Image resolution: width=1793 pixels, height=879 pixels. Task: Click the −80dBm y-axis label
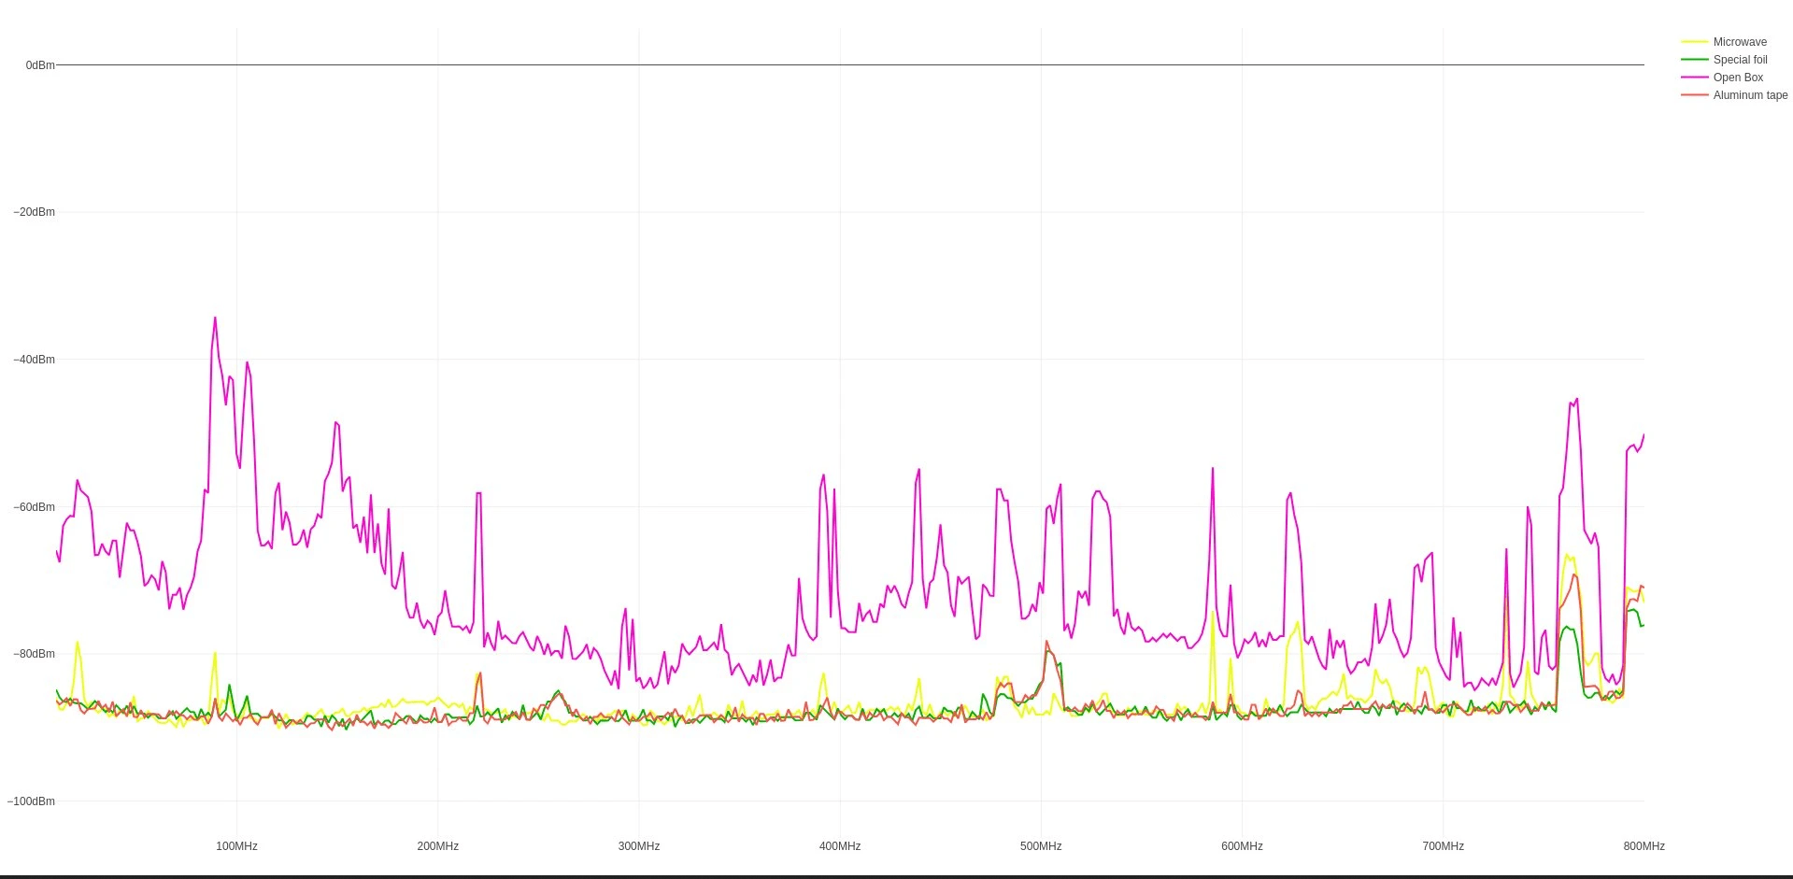(34, 654)
